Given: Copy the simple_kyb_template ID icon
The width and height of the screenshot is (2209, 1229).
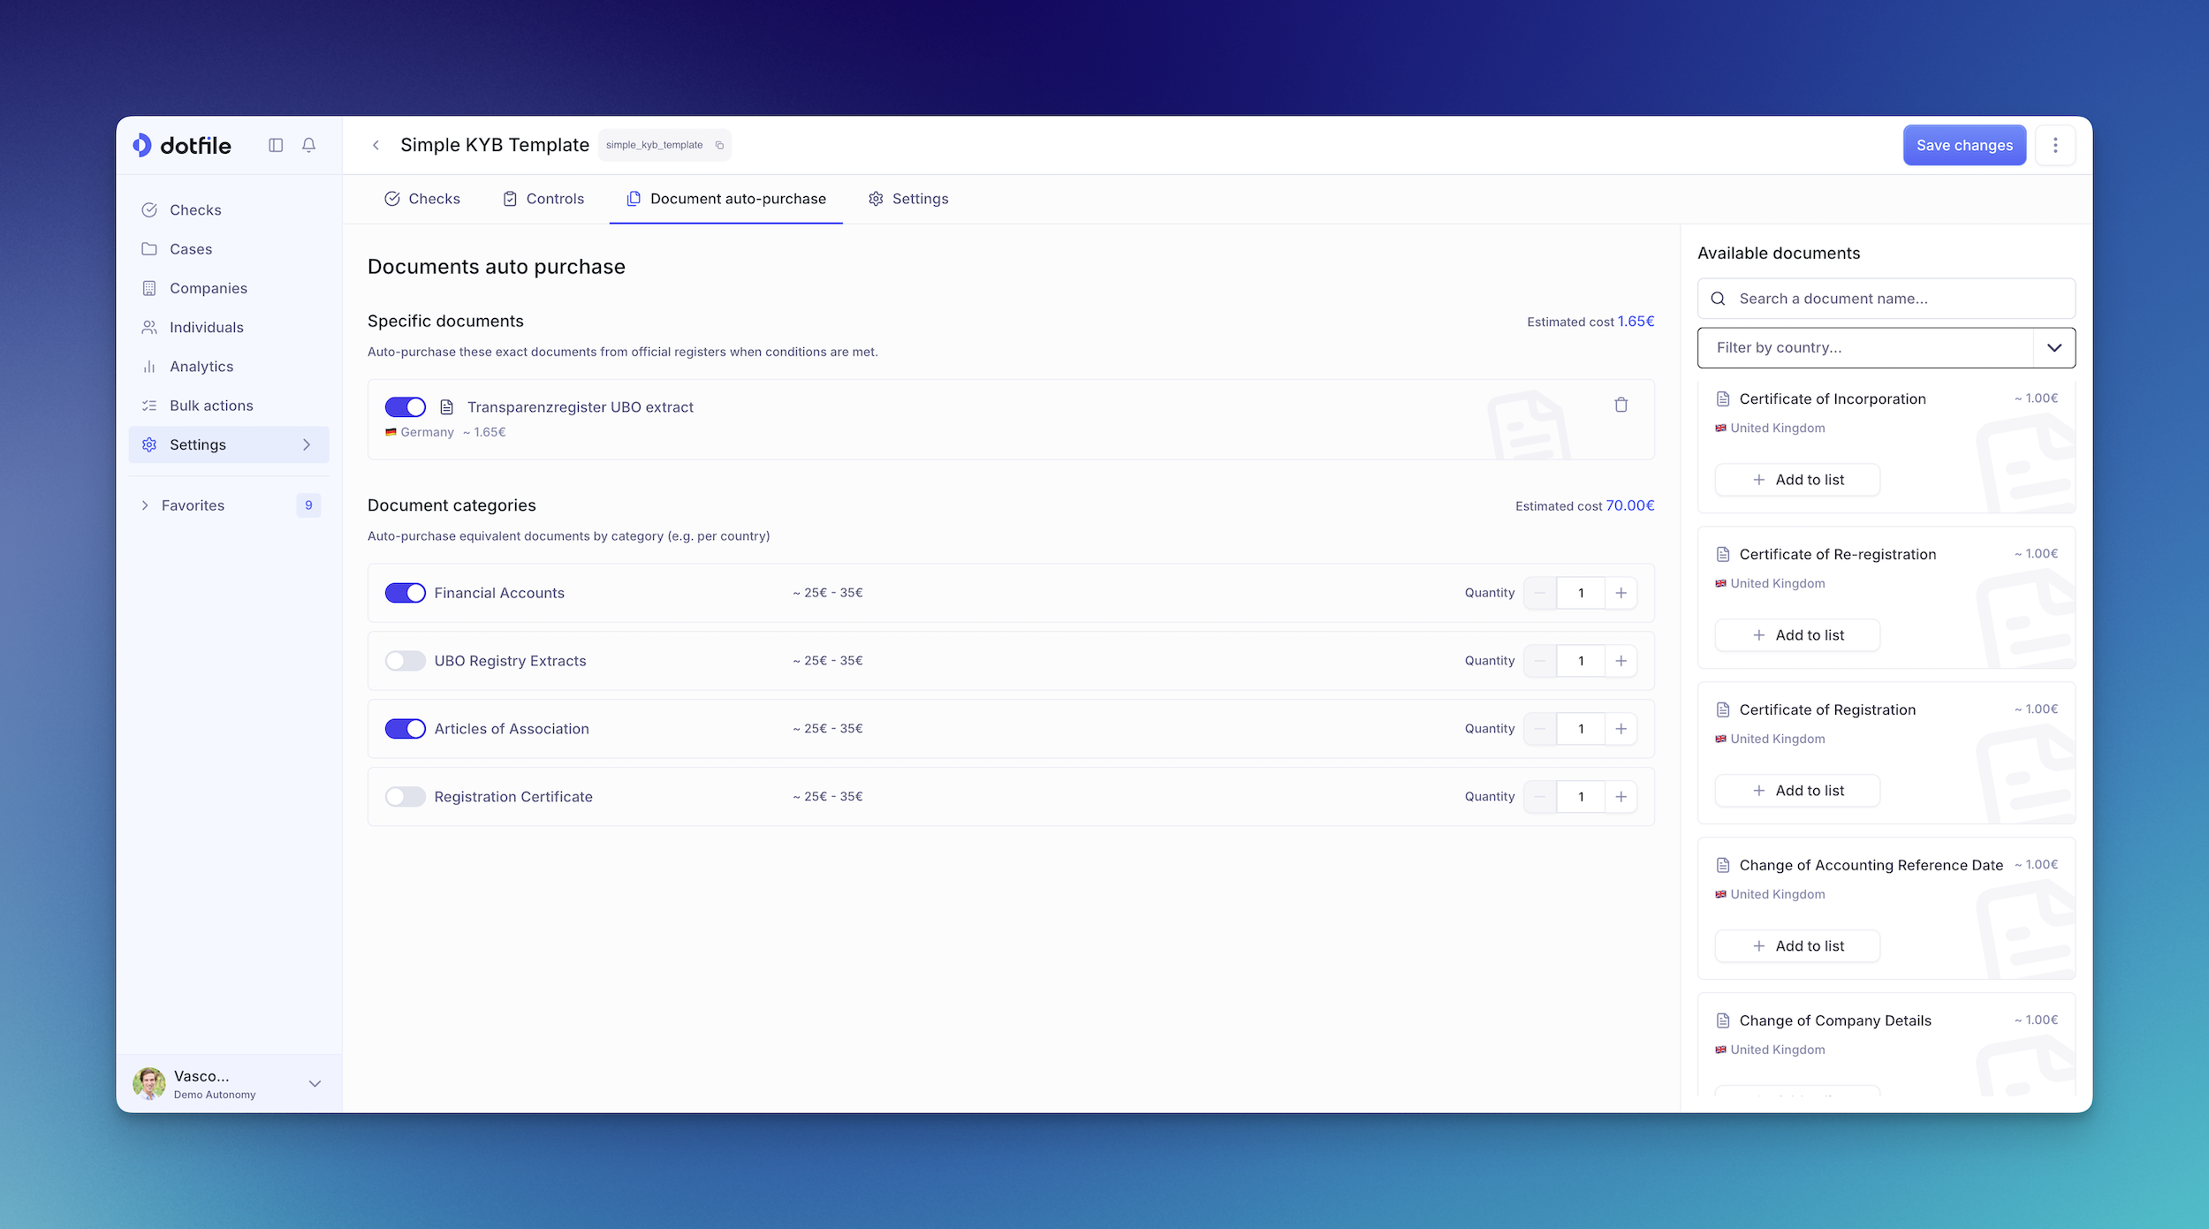Looking at the screenshot, I should [x=719, y=146].
